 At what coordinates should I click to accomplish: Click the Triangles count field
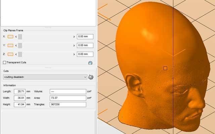pos(68,104)
